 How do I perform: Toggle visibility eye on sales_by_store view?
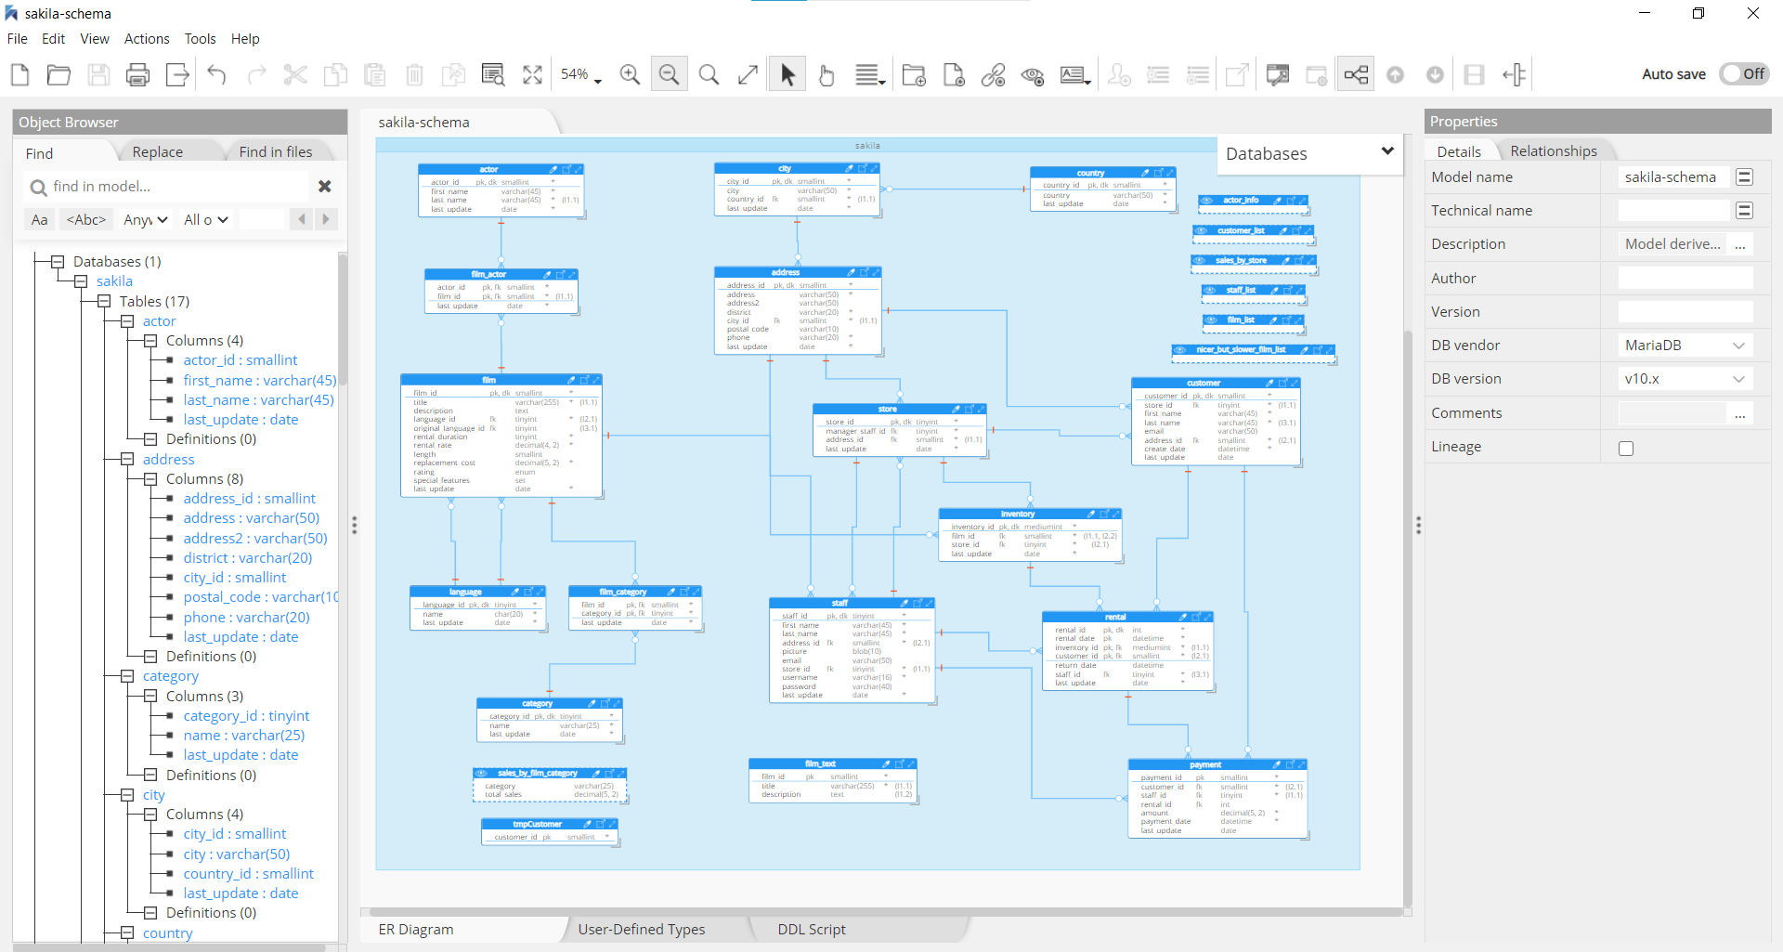point(1199,260)
